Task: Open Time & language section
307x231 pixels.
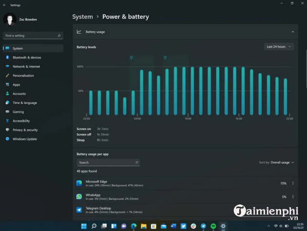Action: [25, 103]
